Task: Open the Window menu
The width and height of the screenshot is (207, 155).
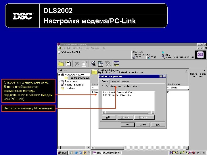Action: tap(95, 48)
